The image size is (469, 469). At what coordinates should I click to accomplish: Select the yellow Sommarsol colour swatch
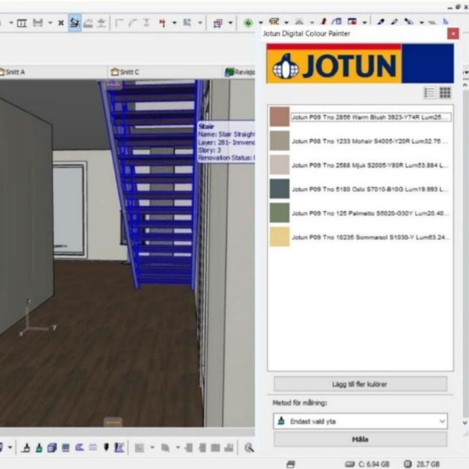279,237
